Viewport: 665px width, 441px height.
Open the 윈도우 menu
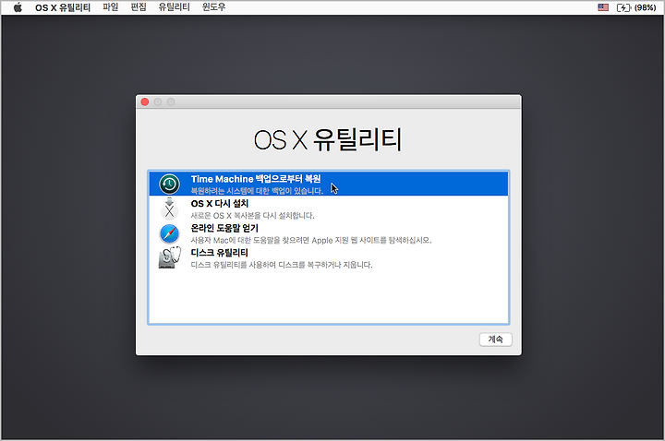click(x=213, y=7)
